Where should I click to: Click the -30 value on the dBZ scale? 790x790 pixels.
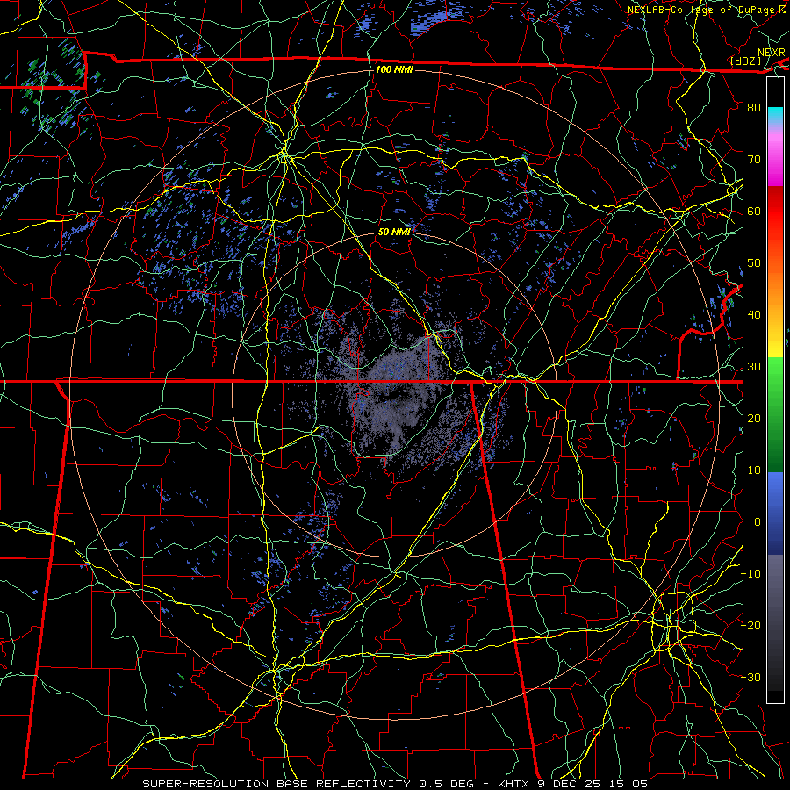point(750,678)
